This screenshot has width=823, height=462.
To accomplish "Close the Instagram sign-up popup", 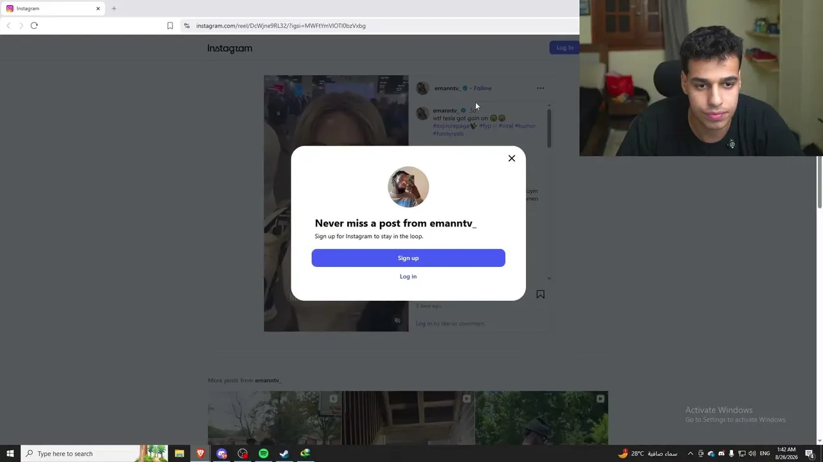I will (512, 158).
